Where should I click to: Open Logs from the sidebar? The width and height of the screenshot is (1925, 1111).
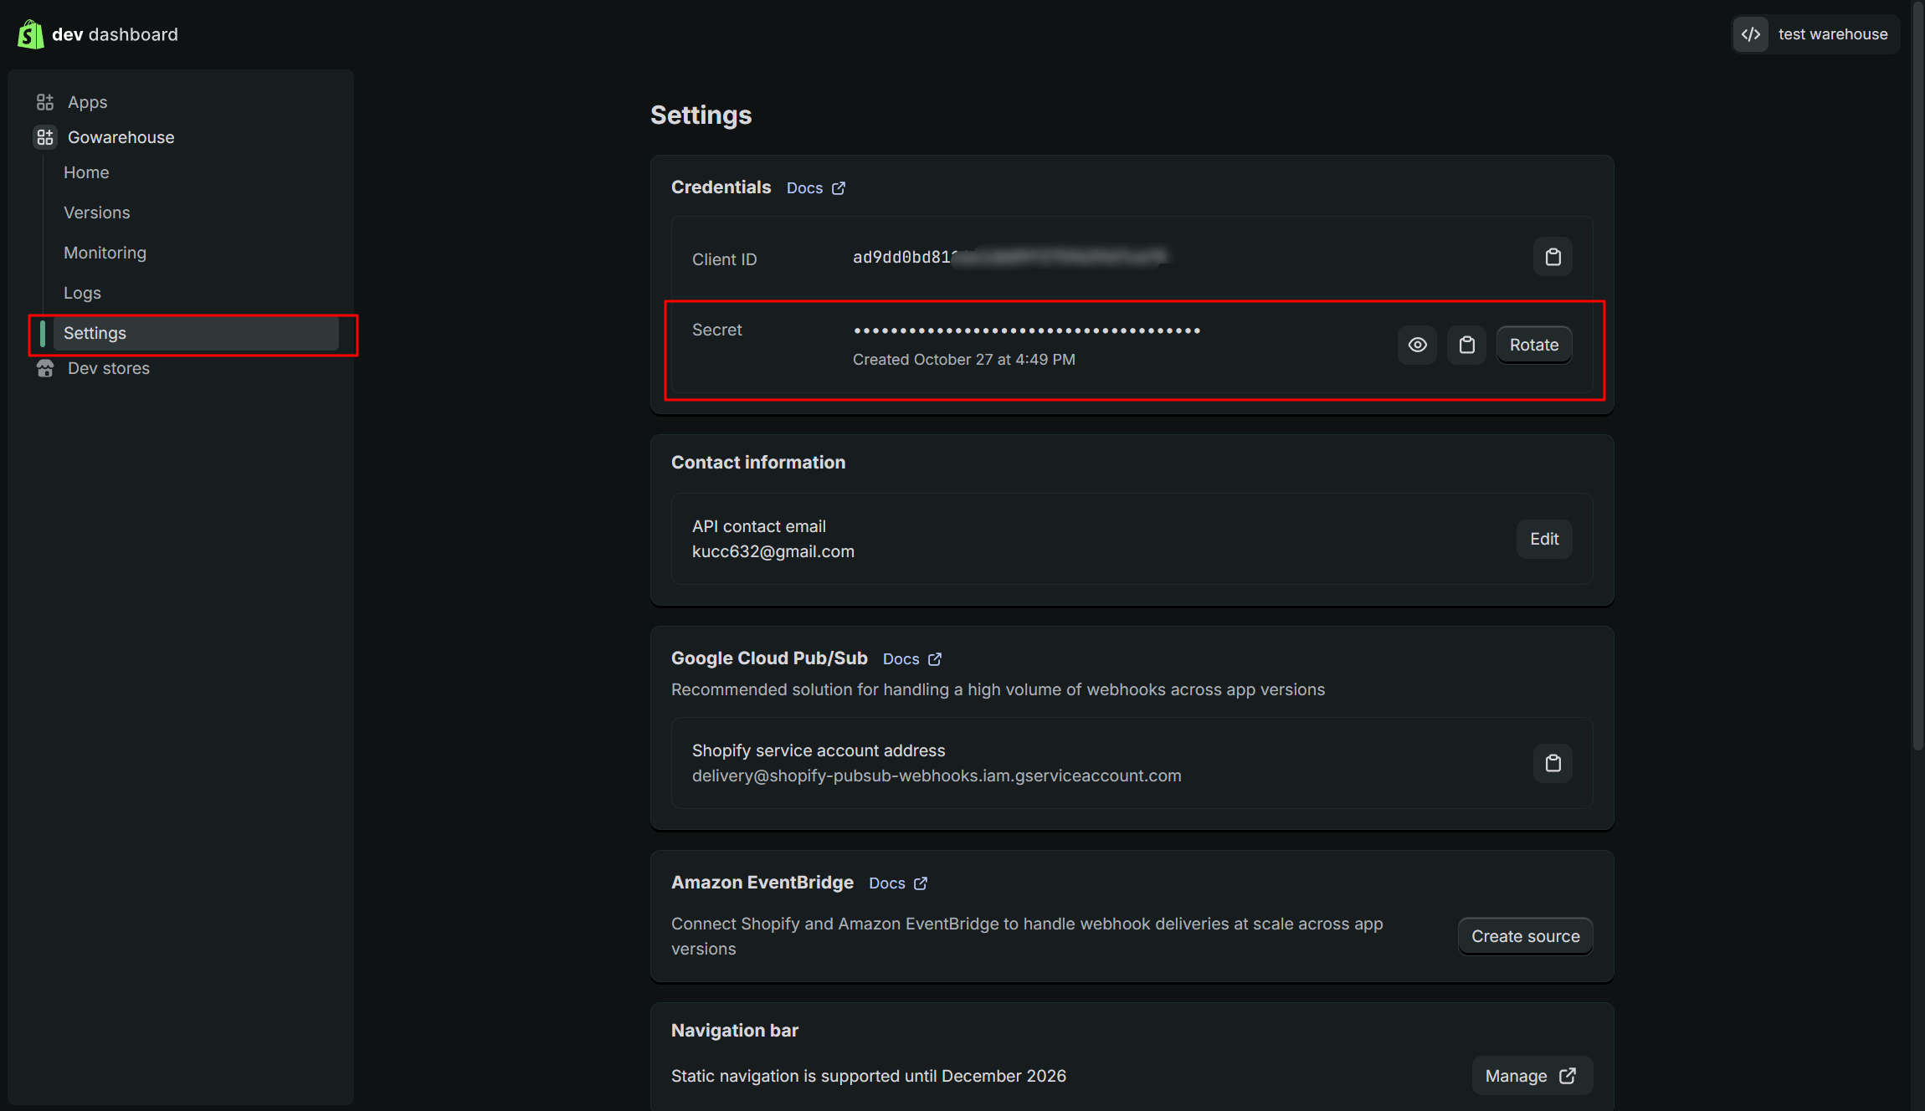(82, 293)
